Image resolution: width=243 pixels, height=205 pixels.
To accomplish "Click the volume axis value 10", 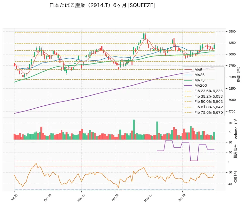I will click(x=230, y=123).
